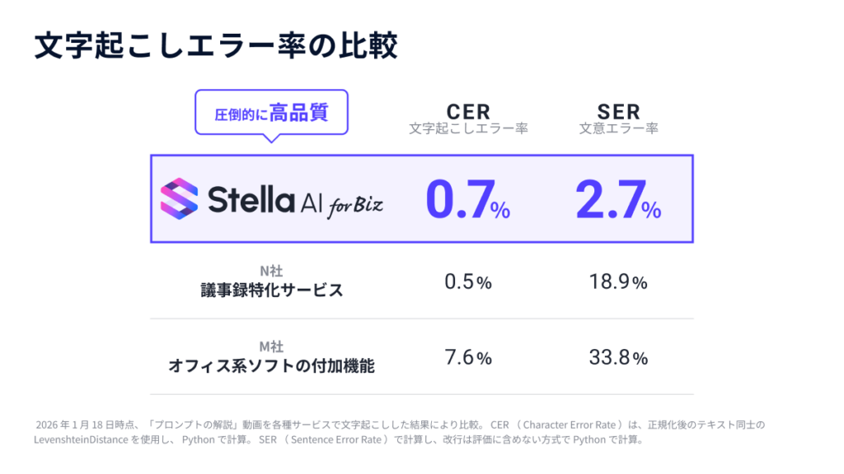Select the large 2.7% SER value

click(618, 200)
